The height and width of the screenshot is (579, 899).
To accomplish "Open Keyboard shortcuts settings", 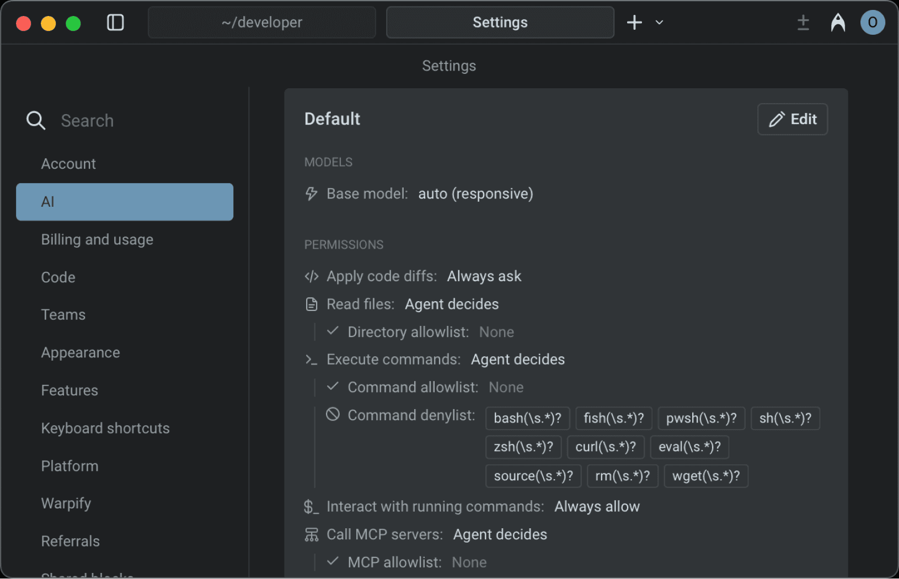I will coord(105,428).
